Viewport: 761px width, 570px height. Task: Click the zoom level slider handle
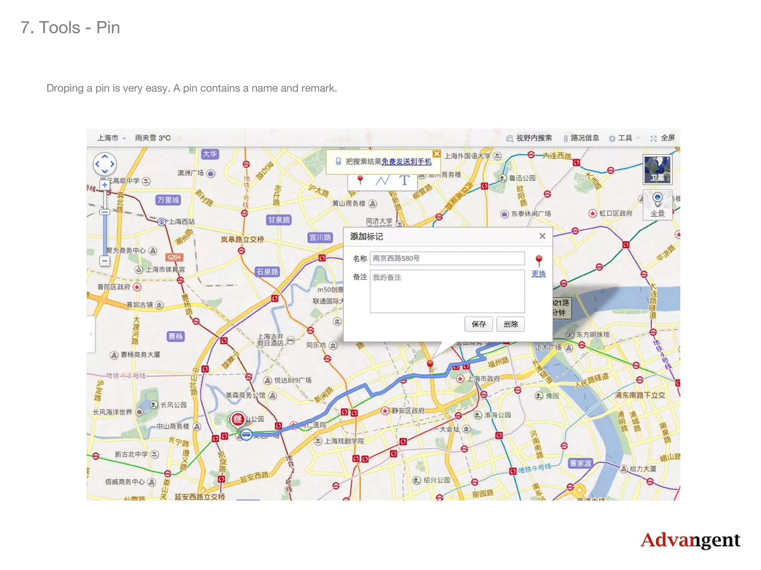pyautogui.click(x=105, y=212)
